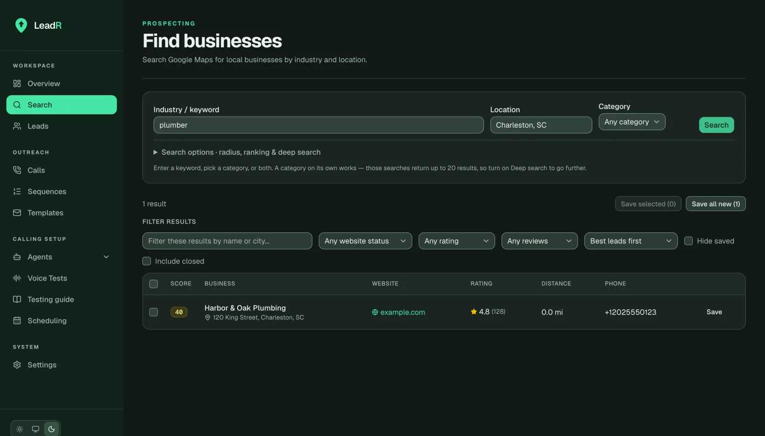Expand the Agents submenu chevron
Viewport: 765px width, 436px height.
(106, 257)
